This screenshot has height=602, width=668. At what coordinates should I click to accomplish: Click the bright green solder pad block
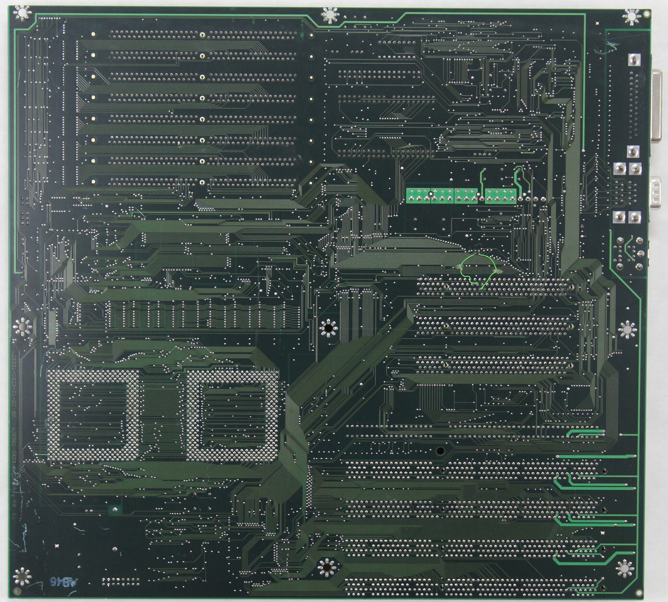pos(461,196)
